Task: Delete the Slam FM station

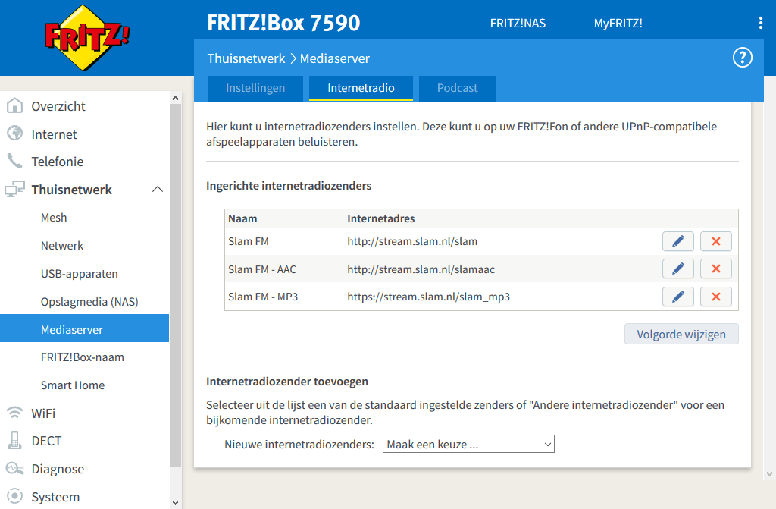Action: point(716,241)
